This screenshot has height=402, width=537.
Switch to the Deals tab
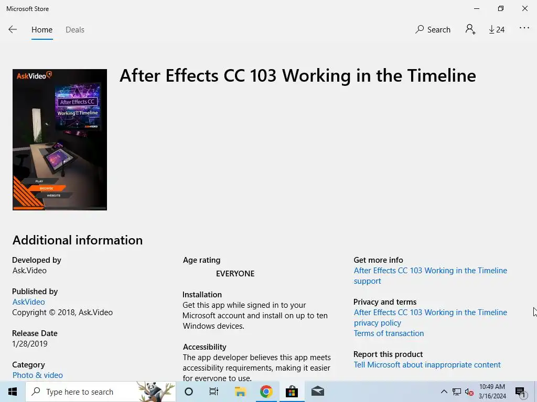(x=75, y=30)
